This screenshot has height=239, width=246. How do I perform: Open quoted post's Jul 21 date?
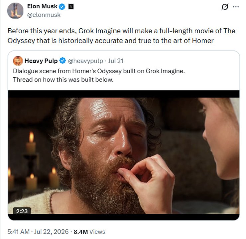[116, 61]
